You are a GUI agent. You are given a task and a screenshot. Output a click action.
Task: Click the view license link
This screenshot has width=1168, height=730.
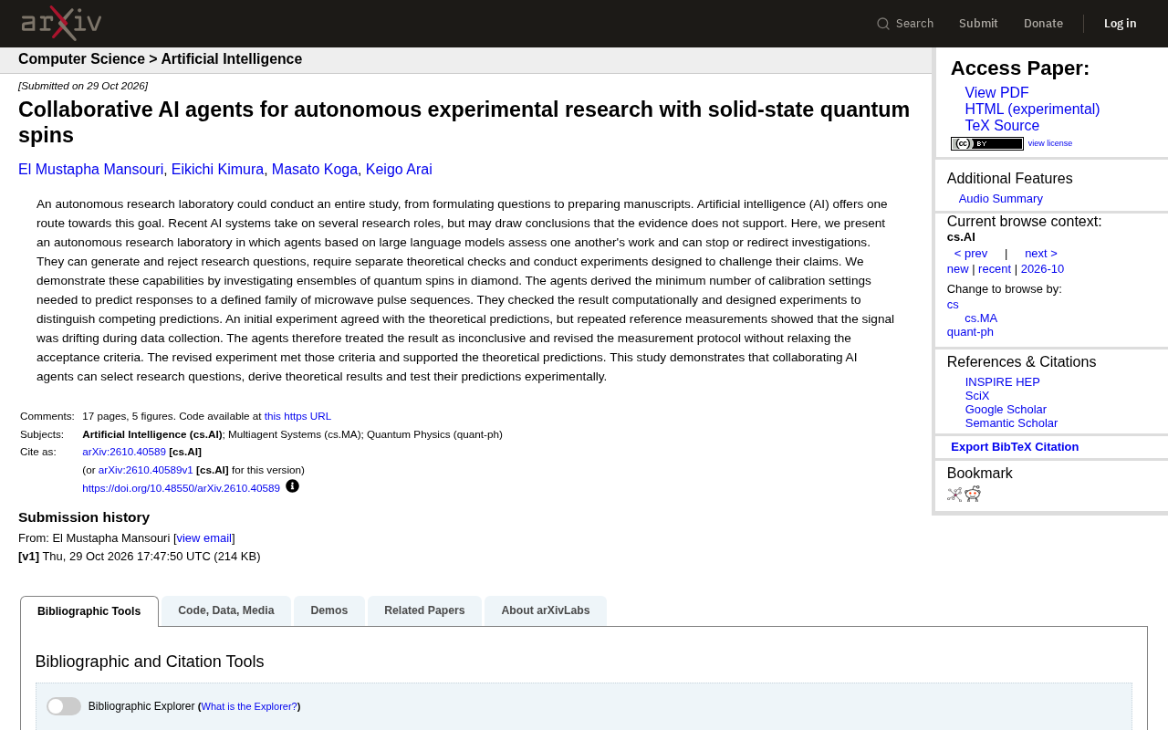(x=1050, y=143)
